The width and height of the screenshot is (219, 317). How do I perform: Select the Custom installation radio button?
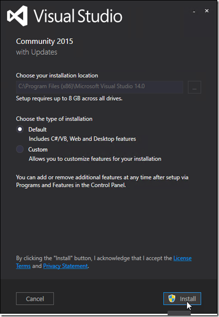[20, 149]
